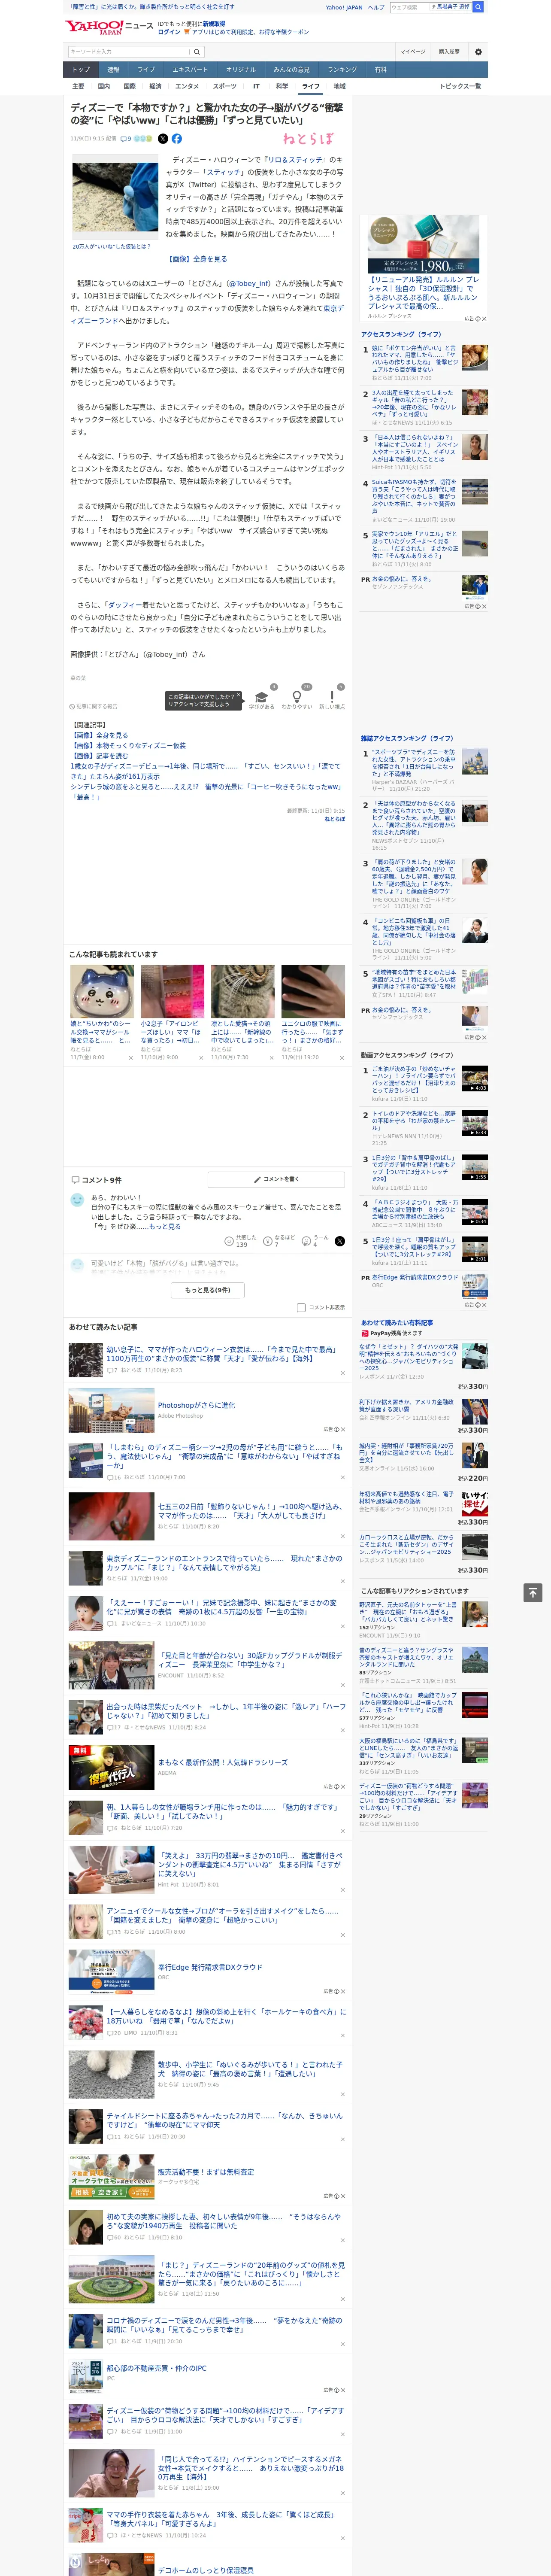The height and width of the screenshot is (2576, 551).
Task: Share article on X from headline row
Action: (163, 139)
